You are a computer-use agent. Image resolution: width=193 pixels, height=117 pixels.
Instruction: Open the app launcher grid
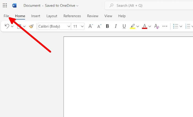click(5, 5)
